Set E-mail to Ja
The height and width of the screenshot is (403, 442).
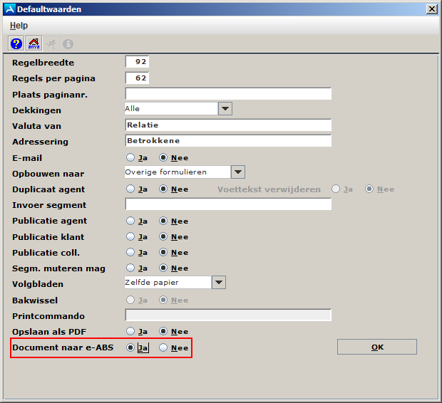130,158
